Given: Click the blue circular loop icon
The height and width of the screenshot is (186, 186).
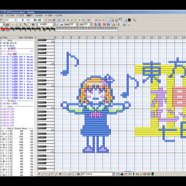Looking at the screenshot, I should coord(59,20).
